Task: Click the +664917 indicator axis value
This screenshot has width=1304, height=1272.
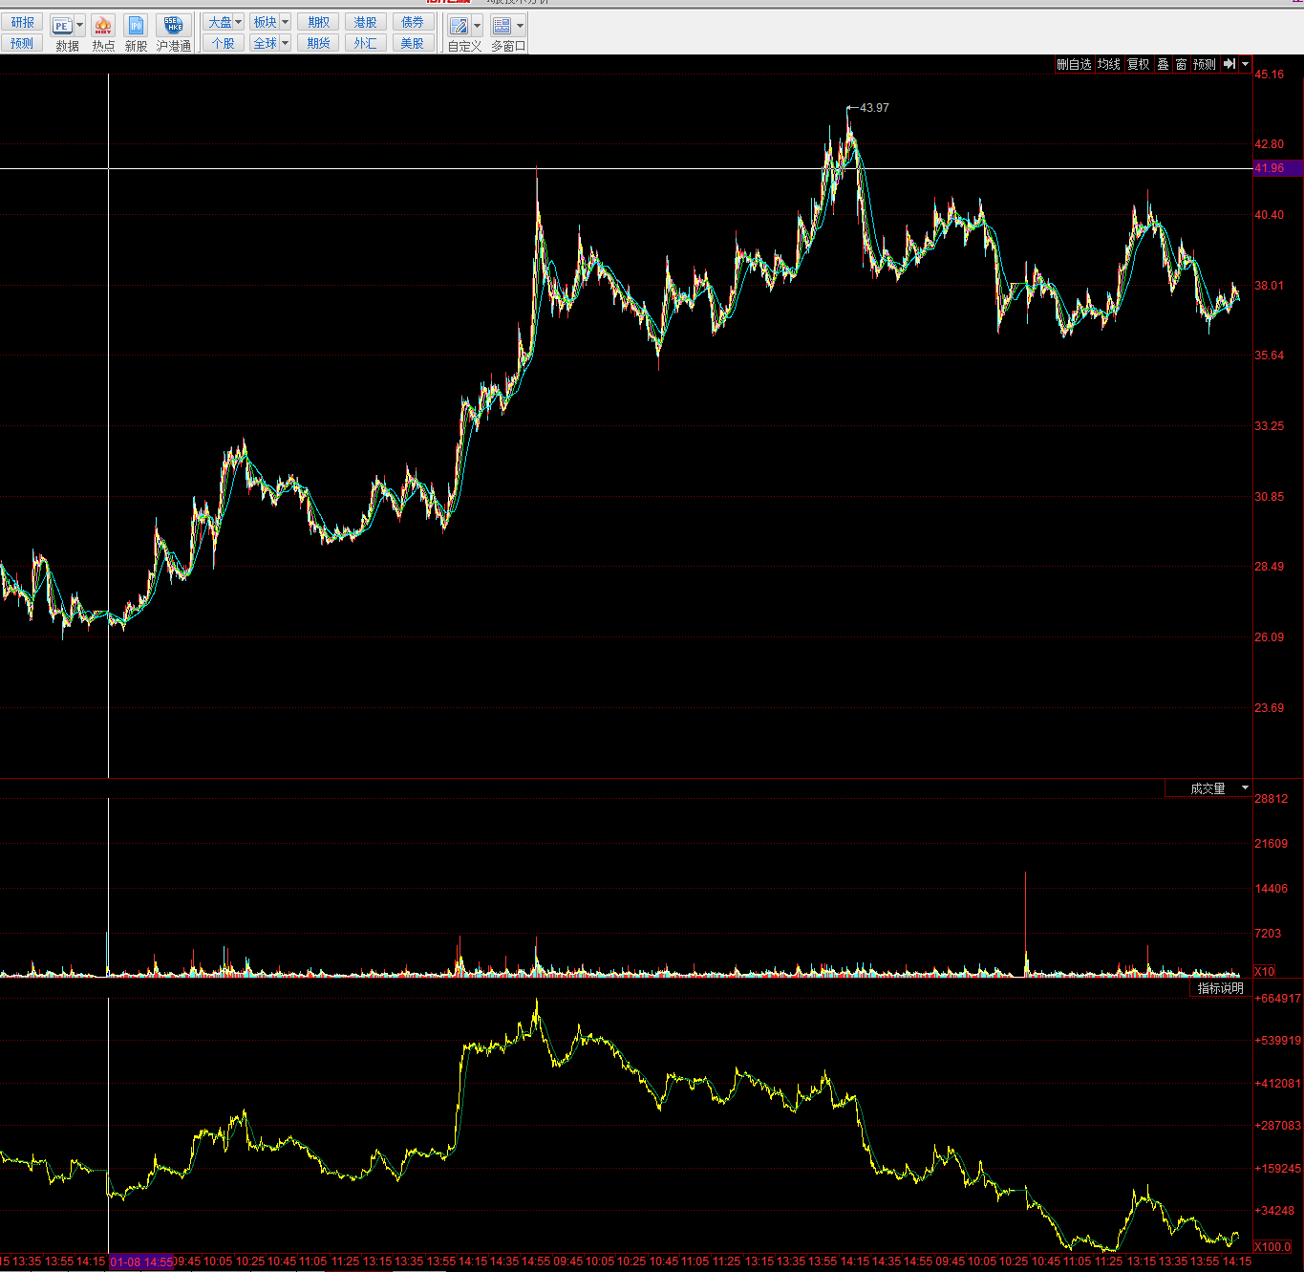Action: point(1278,999)
